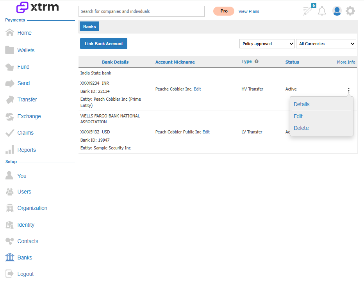Sort by Type column header
364x286 pixels.
click(246, 62)
